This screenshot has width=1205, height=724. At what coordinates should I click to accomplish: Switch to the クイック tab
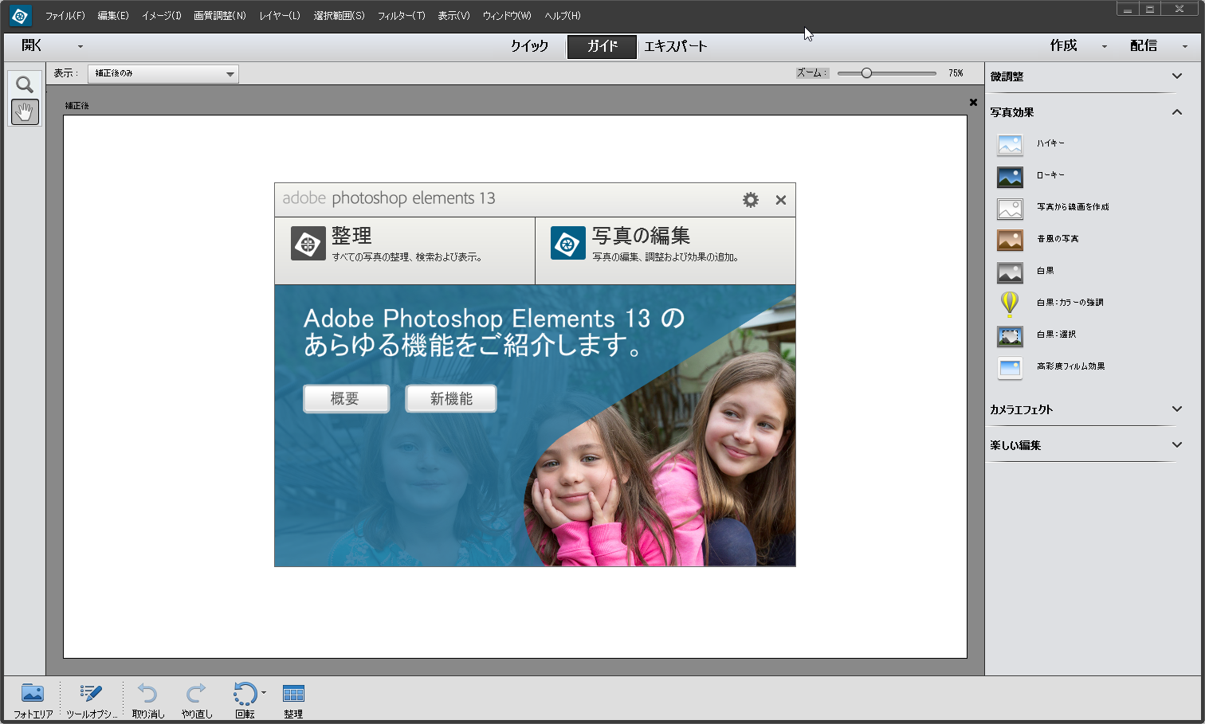[529, 45]
